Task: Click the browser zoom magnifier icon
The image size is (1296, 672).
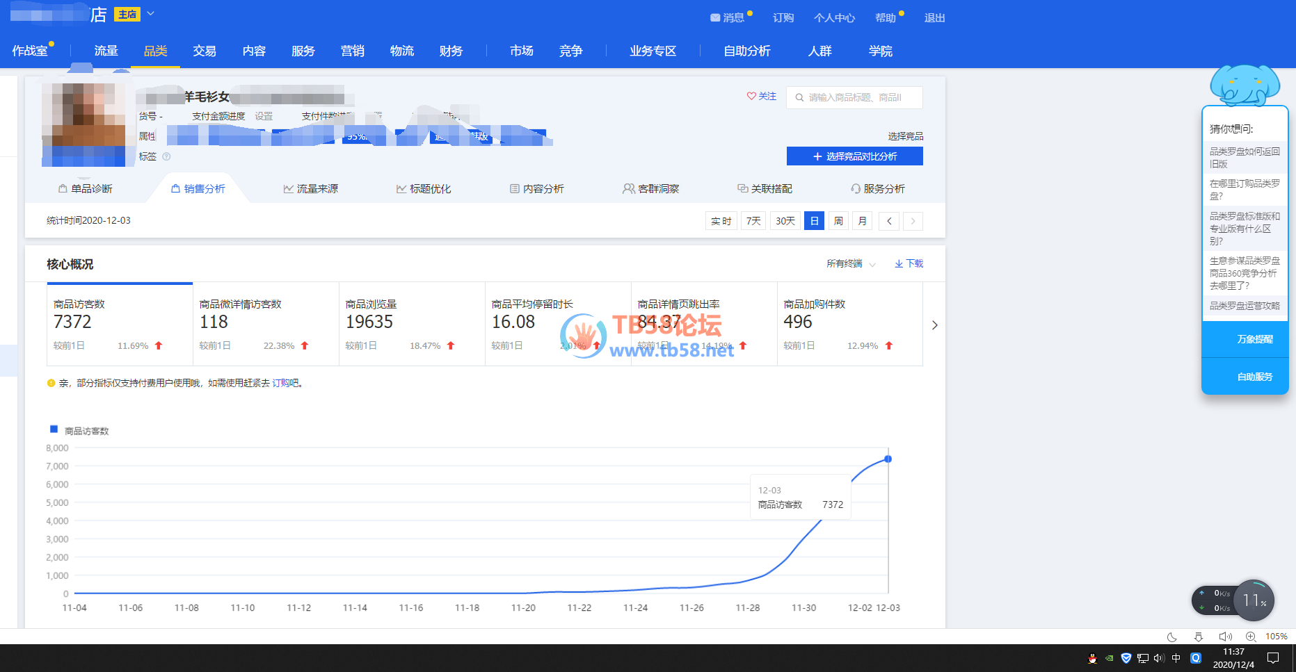Action: [x=1251, y=637]
